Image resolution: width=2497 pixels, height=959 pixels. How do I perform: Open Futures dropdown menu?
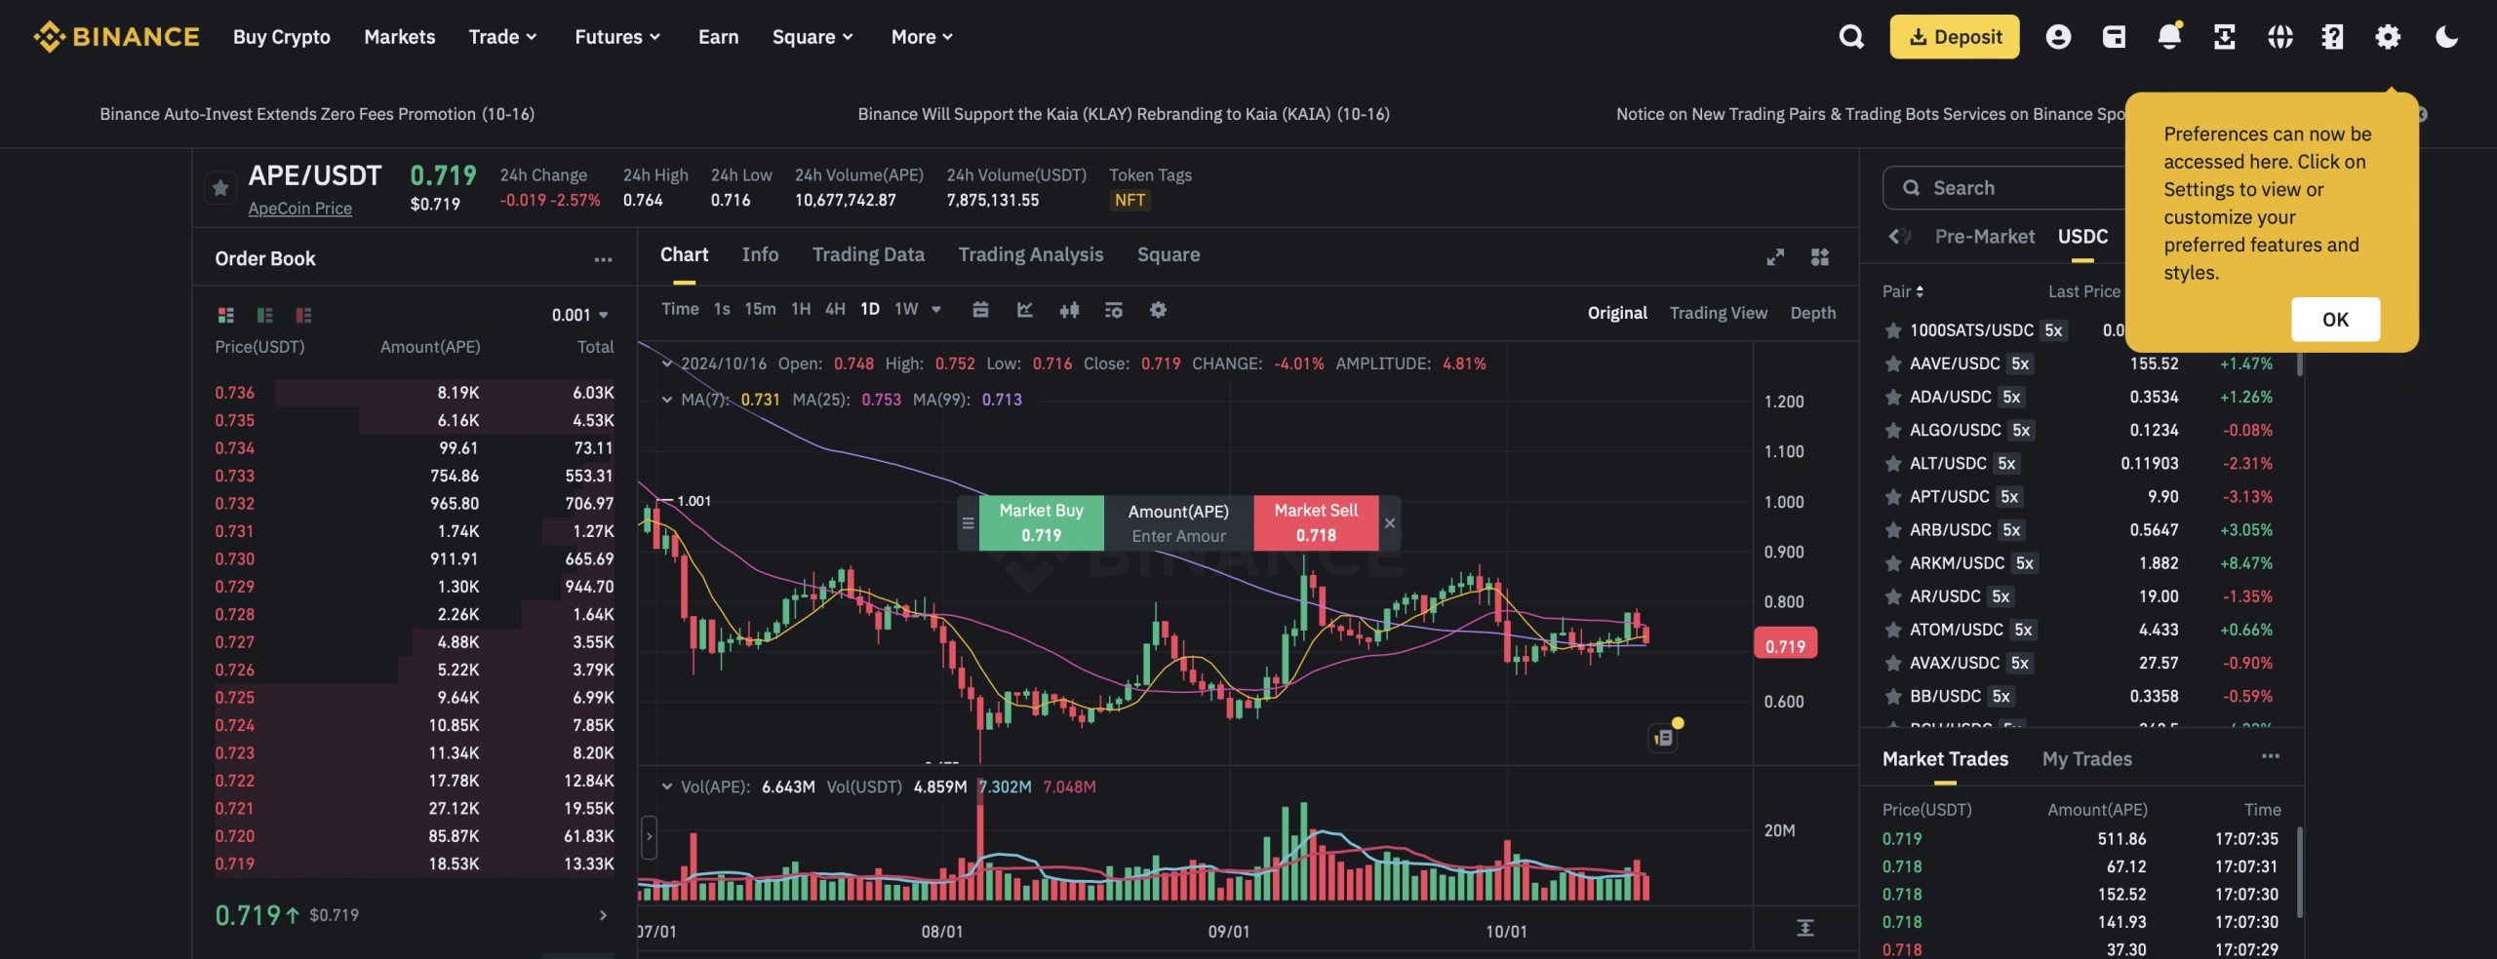tap(617, 37)
